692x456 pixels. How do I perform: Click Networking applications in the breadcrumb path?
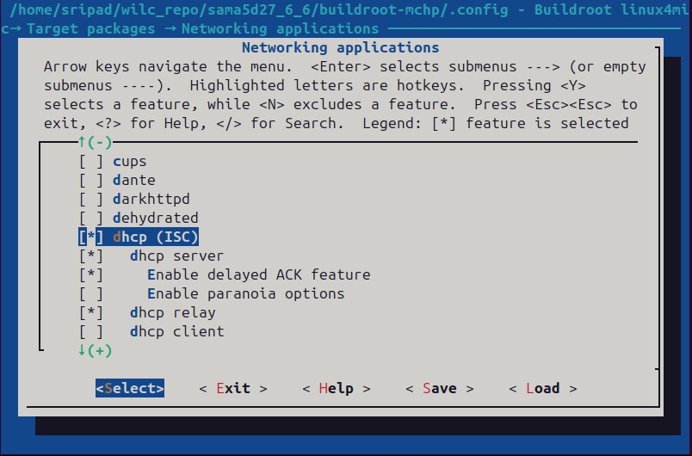pyautogui.click(x=281, y=29)
